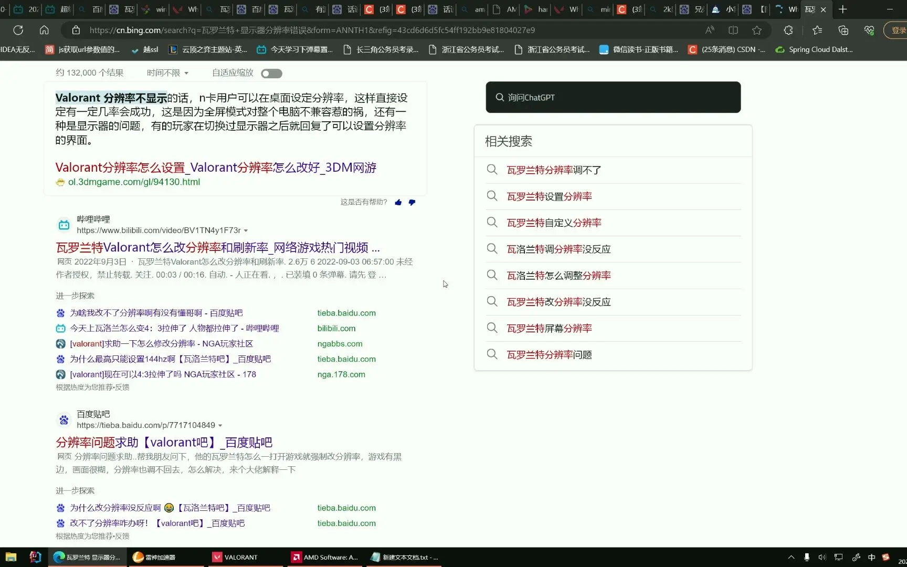The width and height of the screenshot is (907, 567).
Task: Open bookmark 微信读书-正版书籍
Action: pyautogui.click(x=639, y=49)
